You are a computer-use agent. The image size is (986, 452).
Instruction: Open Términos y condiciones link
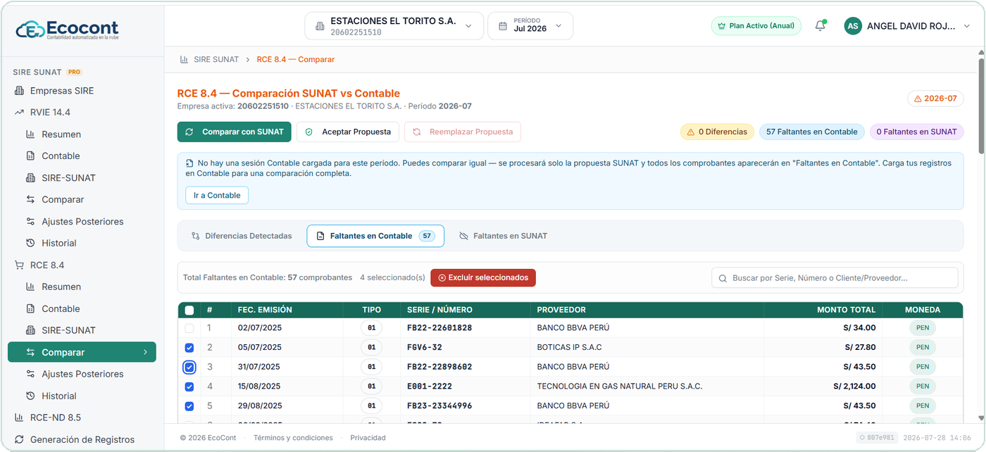click(x=293, y=438)
